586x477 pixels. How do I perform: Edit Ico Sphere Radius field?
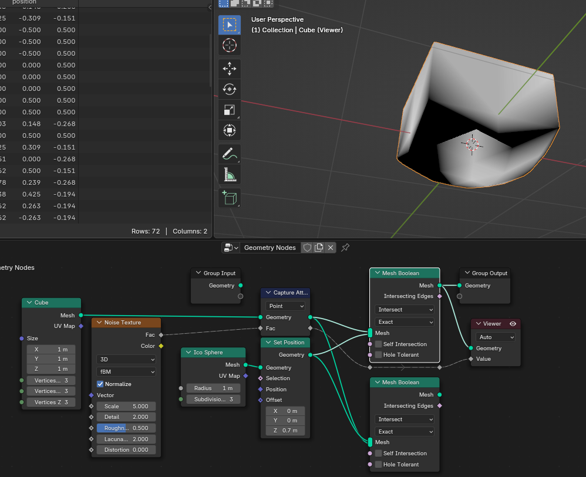[x=213, y=388]
